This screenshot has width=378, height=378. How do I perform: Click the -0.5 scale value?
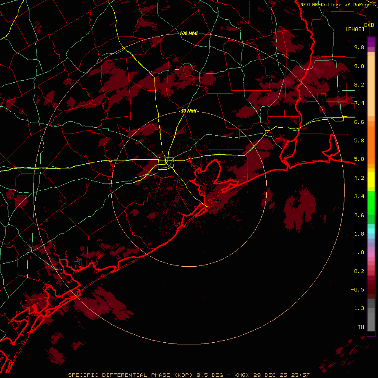point(357,290)
